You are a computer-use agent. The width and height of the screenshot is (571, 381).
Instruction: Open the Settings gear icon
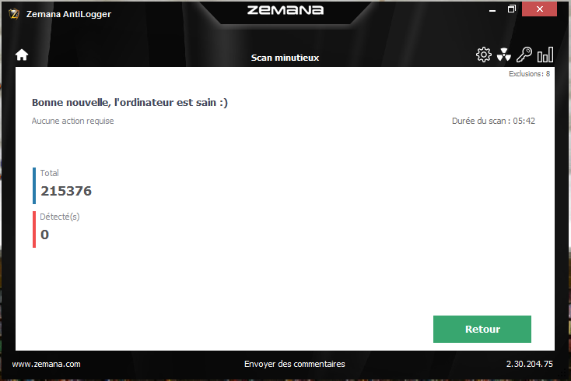484,55
